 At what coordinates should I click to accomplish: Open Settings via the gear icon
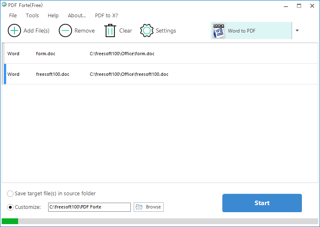[147, 30]
